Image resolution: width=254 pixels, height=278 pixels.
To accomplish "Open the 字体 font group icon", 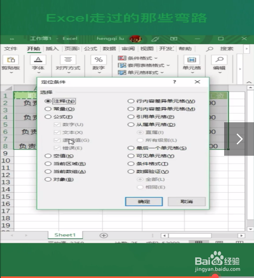I will click(x=38, y=60).
